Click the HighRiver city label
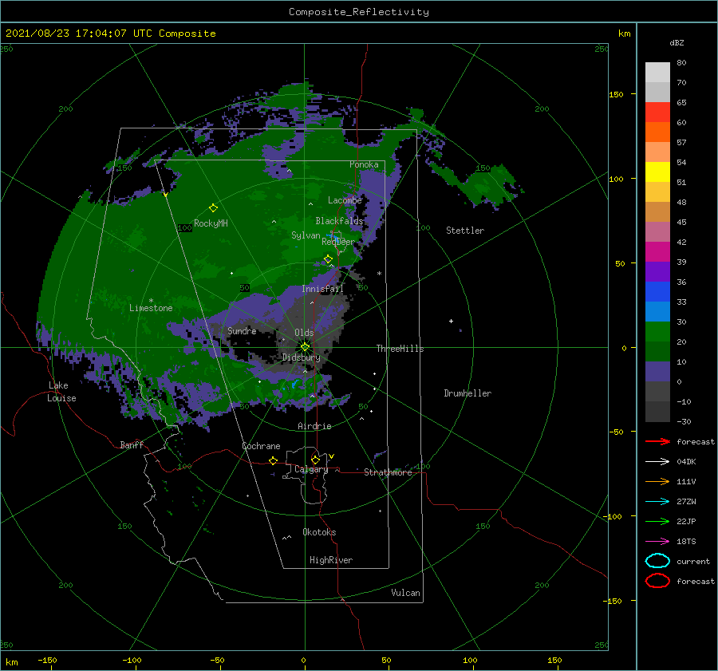 coord(331,560)
